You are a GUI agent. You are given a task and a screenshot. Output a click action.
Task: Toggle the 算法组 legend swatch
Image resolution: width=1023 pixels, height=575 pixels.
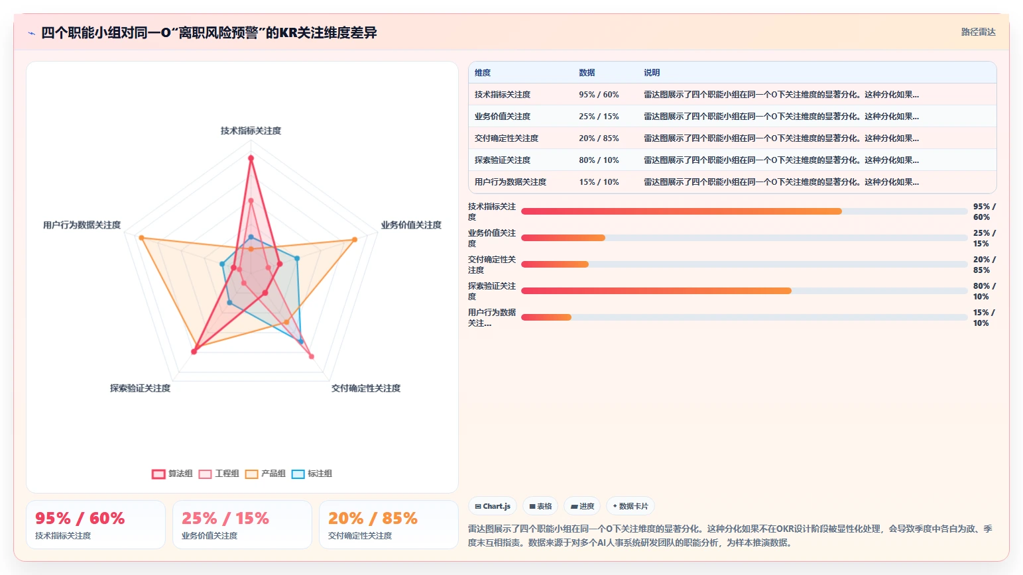(158, 474)
